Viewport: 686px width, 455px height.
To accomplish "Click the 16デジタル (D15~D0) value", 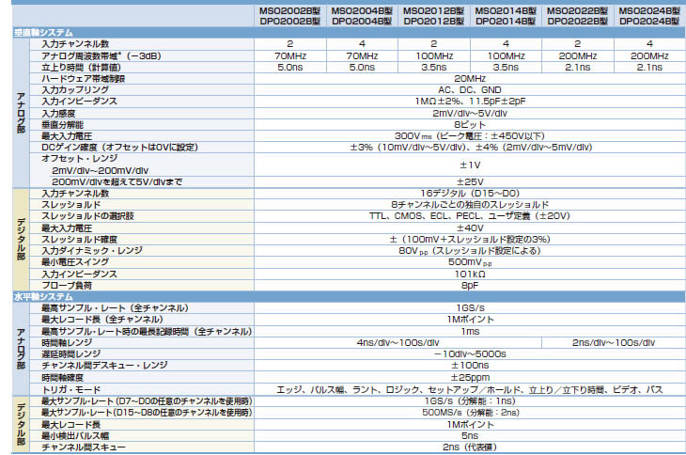I will (470, 194).
